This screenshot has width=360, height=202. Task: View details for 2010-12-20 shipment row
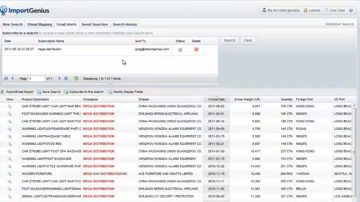[x=10, y=167]
